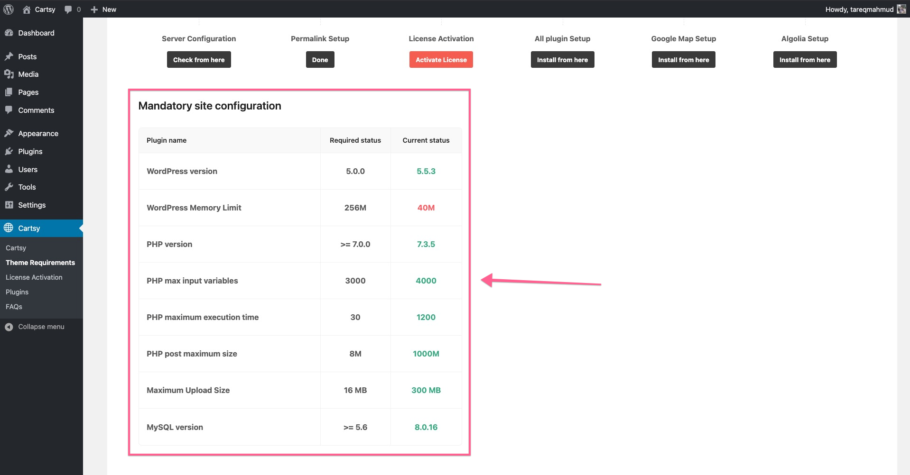Click the Plugins plug icon
Image resolution: width=910 pixels, height=475 pixels.
pos(9,151)
